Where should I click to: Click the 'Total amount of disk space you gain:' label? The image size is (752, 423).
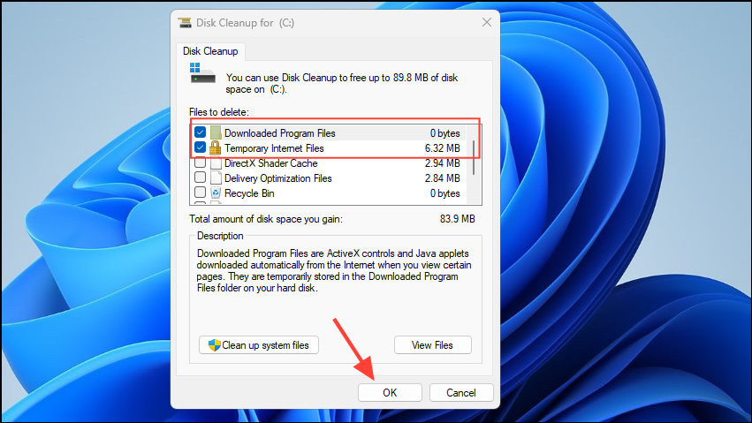click(266, 219)
